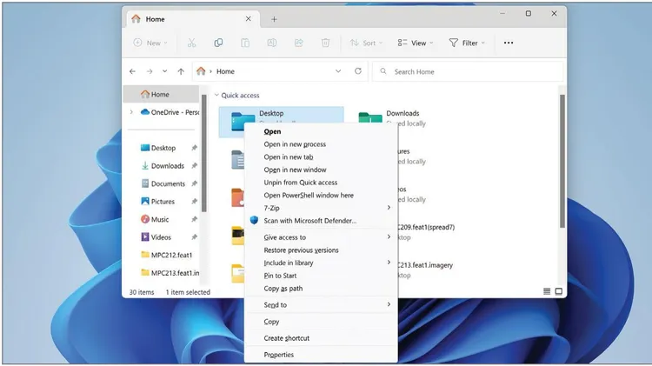Choose Open in new window
652x366 pixels.
point(322,170)
